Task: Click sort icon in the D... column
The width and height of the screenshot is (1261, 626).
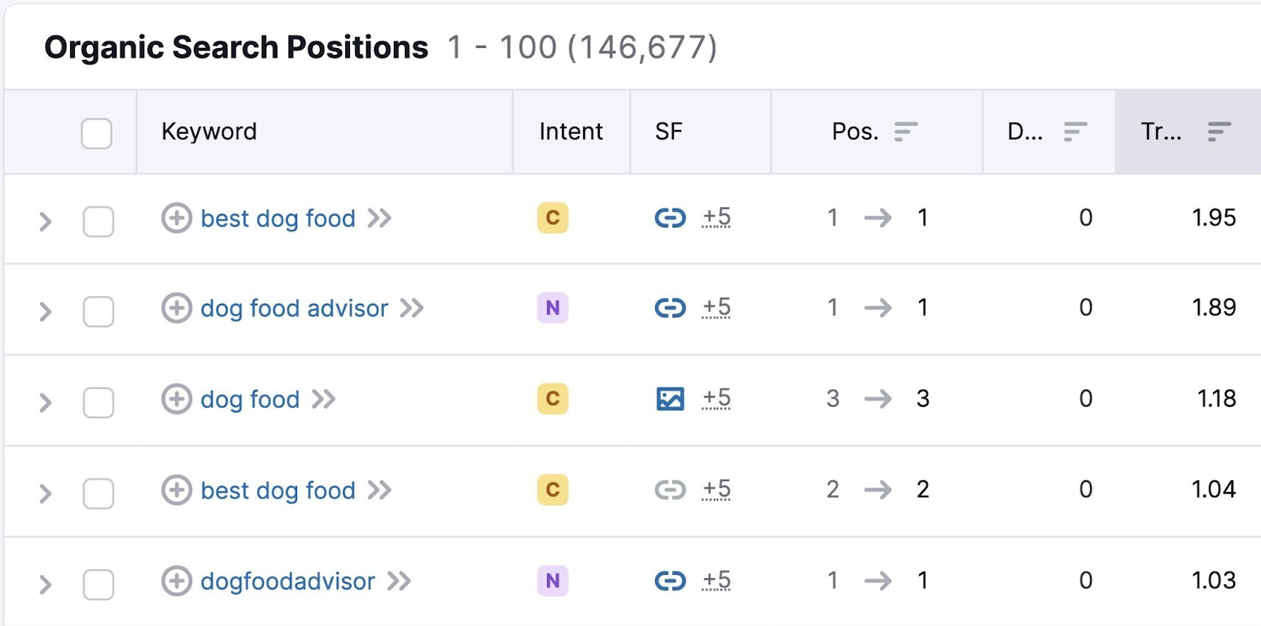Action: tap(1075, 131)
